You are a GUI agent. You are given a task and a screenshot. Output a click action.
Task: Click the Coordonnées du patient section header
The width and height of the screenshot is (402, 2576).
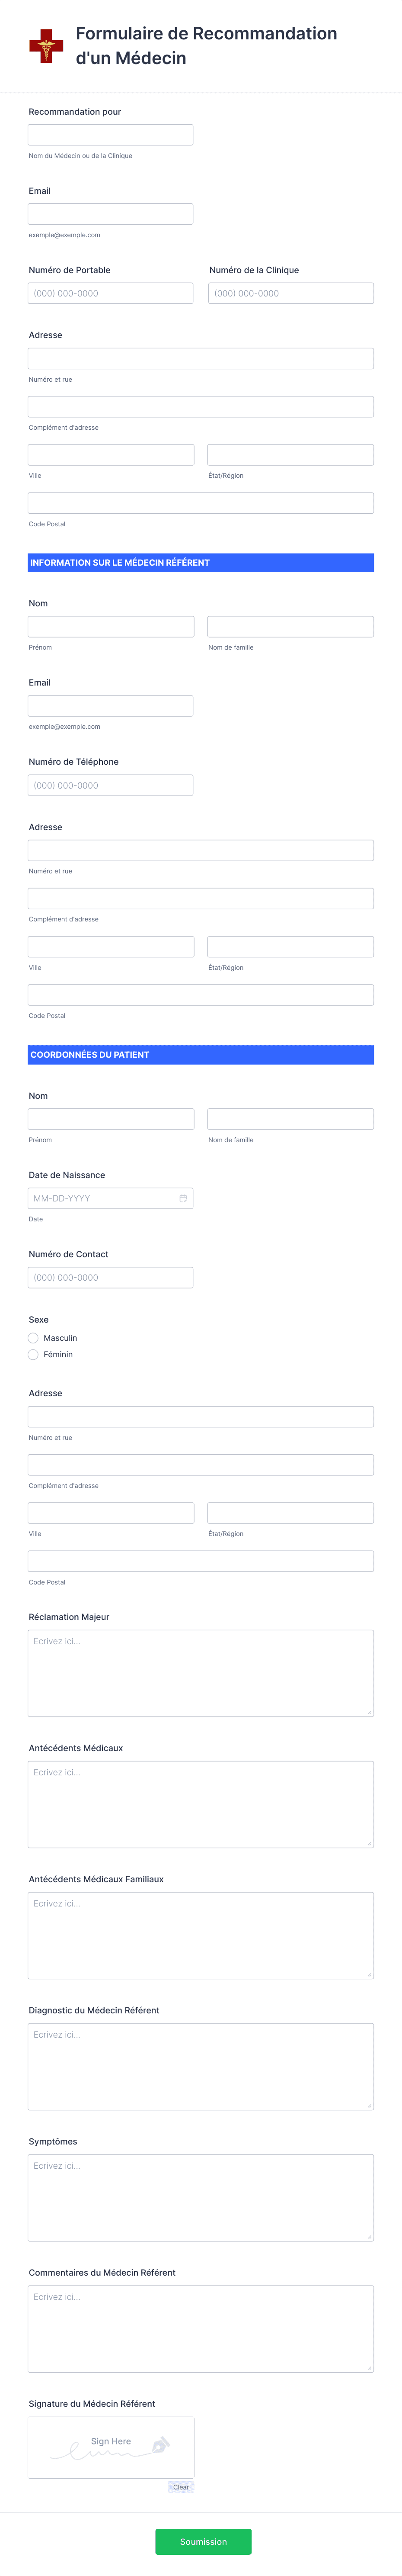point(201,1055)
